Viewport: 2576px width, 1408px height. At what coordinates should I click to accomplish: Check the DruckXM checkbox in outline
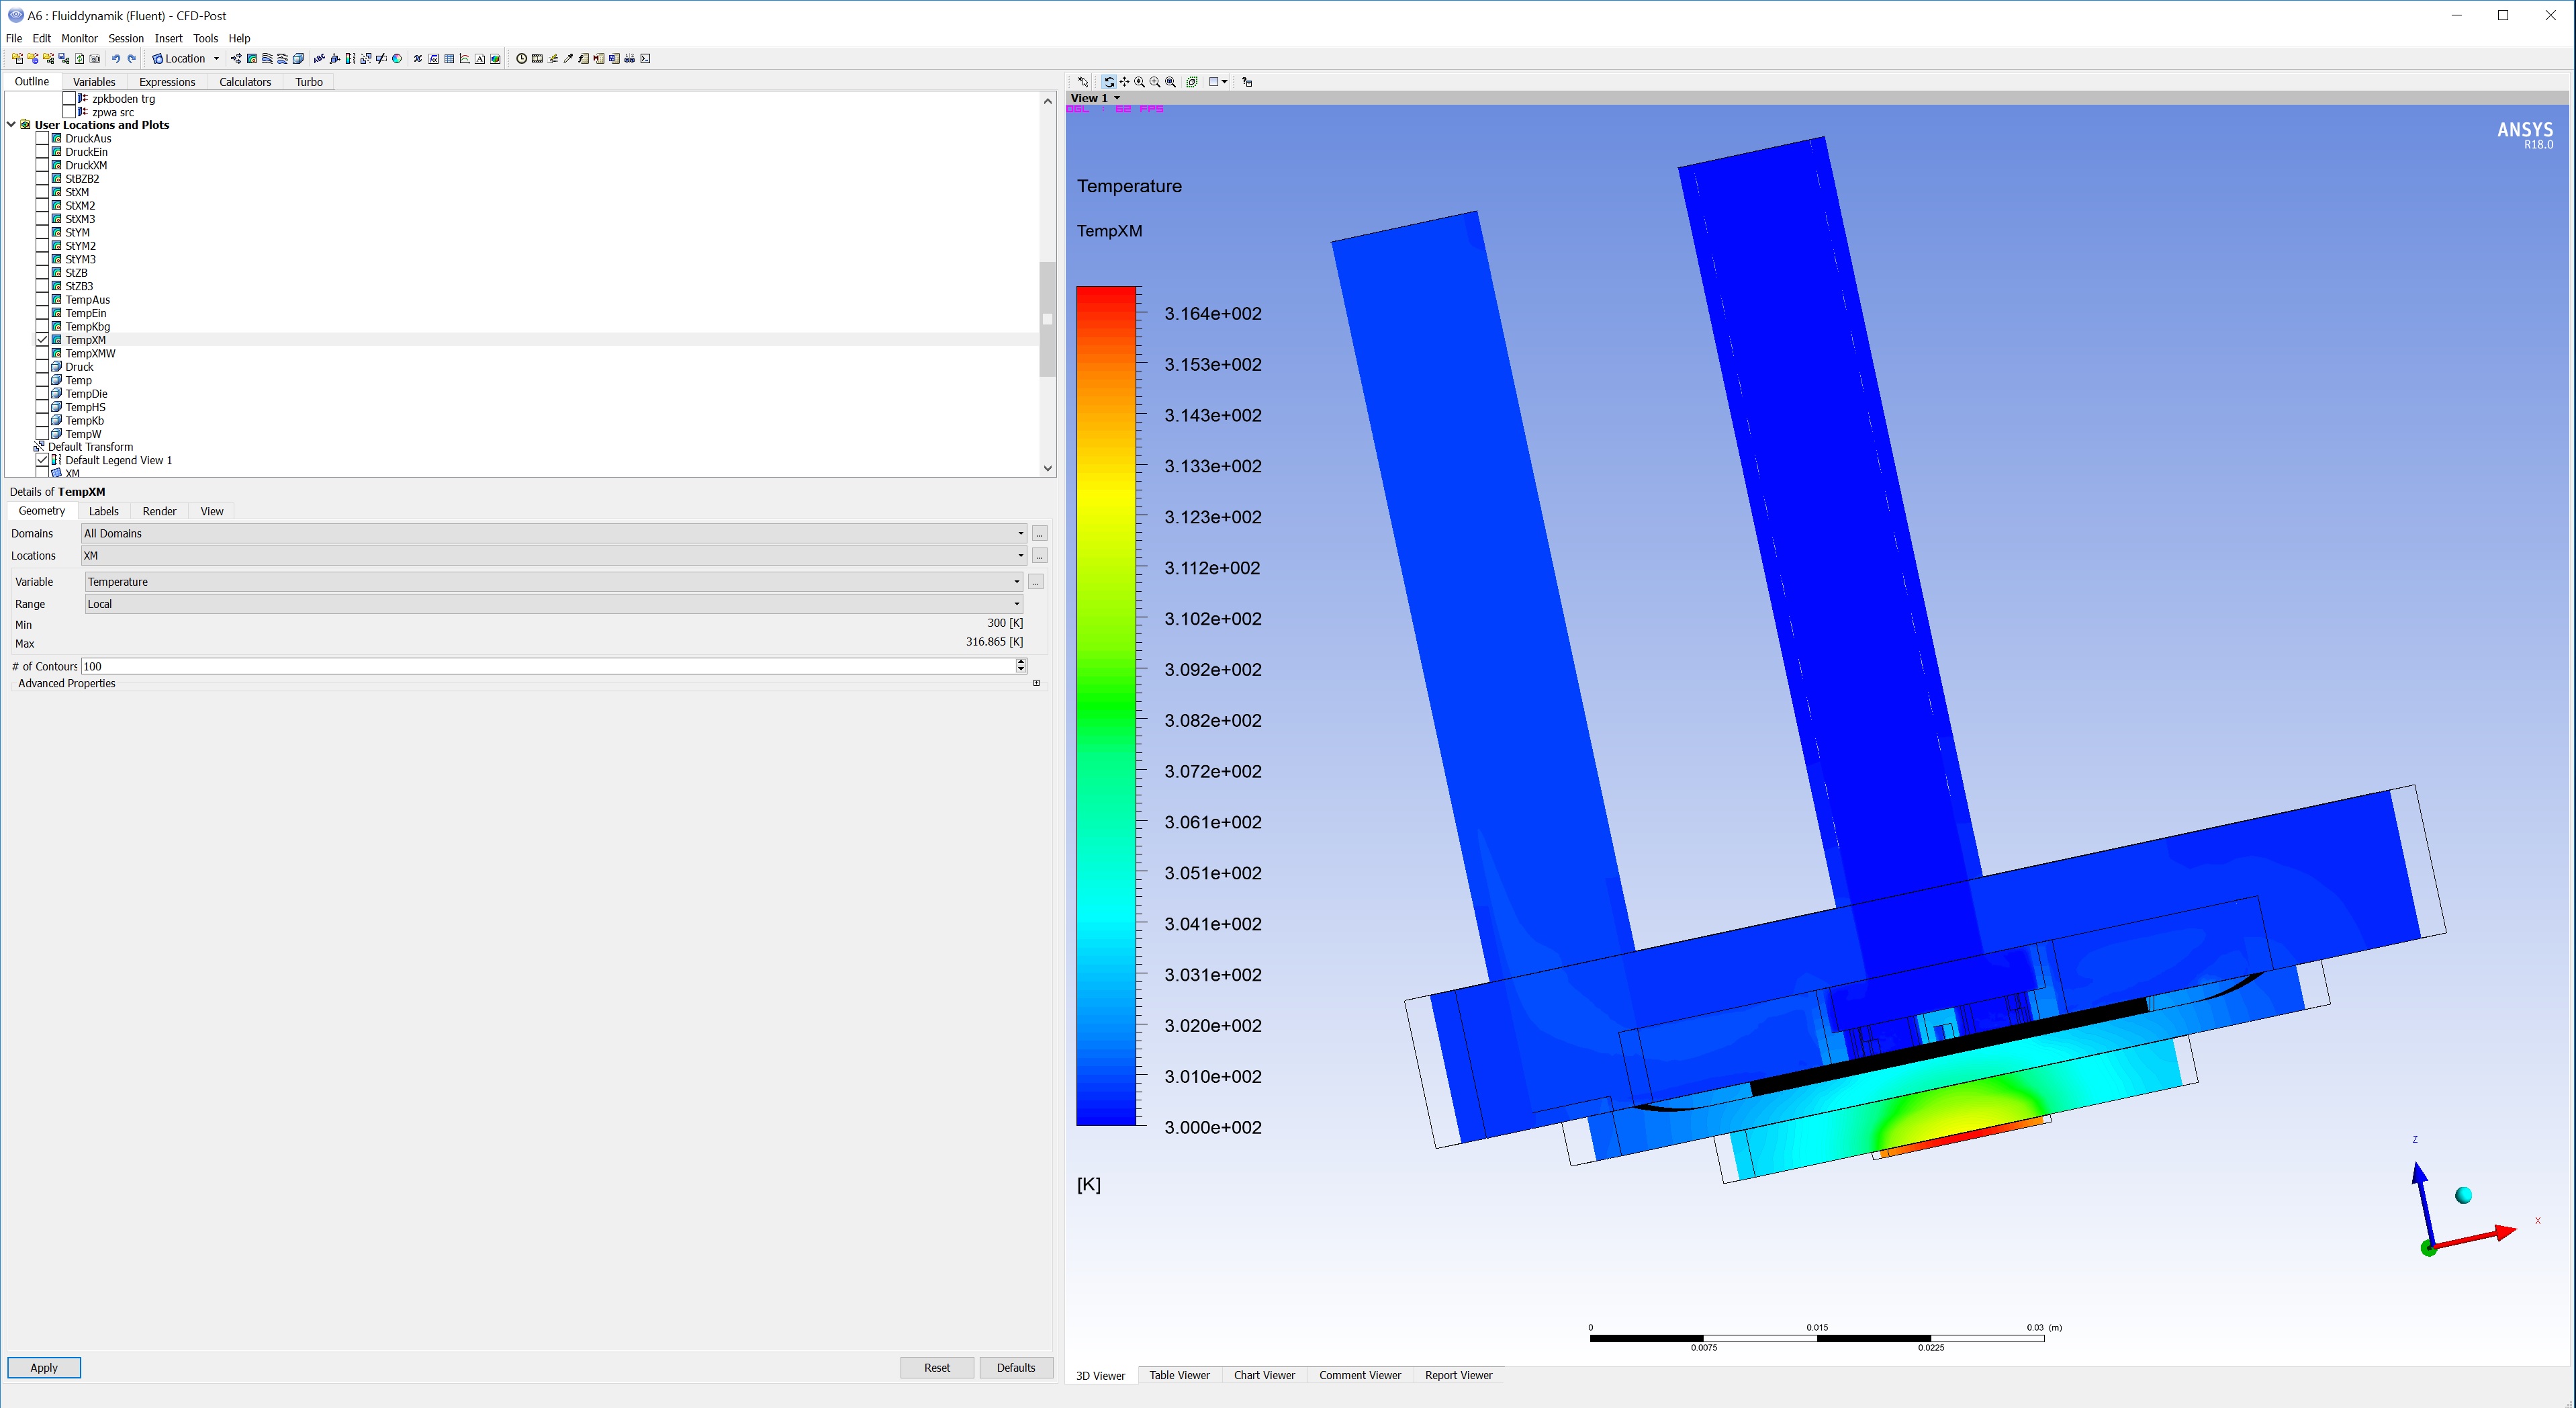[x=42, y=166]
